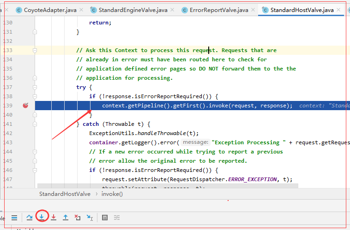Screen dimensions: 350x230
Task: Click line number 142 in the gutter
Action: click(x=7, y=133)
